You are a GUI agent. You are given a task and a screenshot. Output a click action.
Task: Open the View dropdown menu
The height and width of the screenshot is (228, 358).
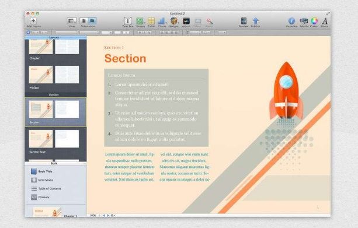tap(72, 21)
